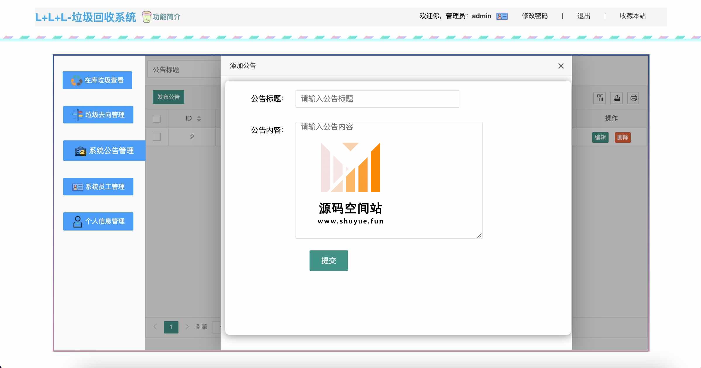
Task: Click the ID card icon on 系统员工管理
Action: click(x=78, y=187)
